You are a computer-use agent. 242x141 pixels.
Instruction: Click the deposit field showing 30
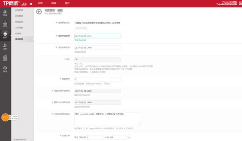click(98, 59)
